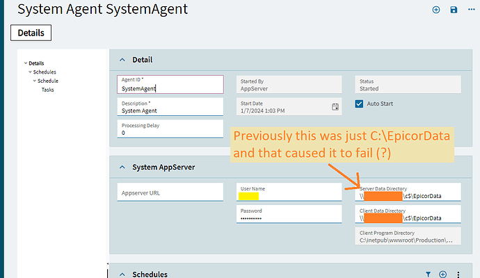Edit the Description field
The image size is (480, 278).
coord(170,107)
